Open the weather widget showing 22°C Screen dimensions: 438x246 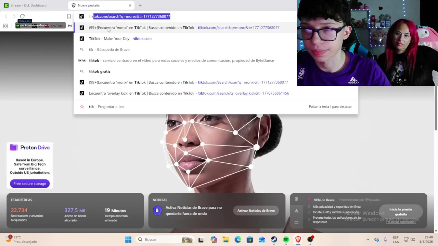click(x=21, y=240)
